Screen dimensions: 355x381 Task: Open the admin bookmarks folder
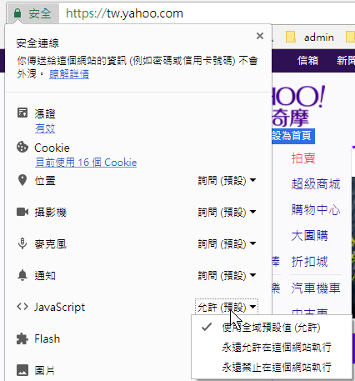pos(310,37)
